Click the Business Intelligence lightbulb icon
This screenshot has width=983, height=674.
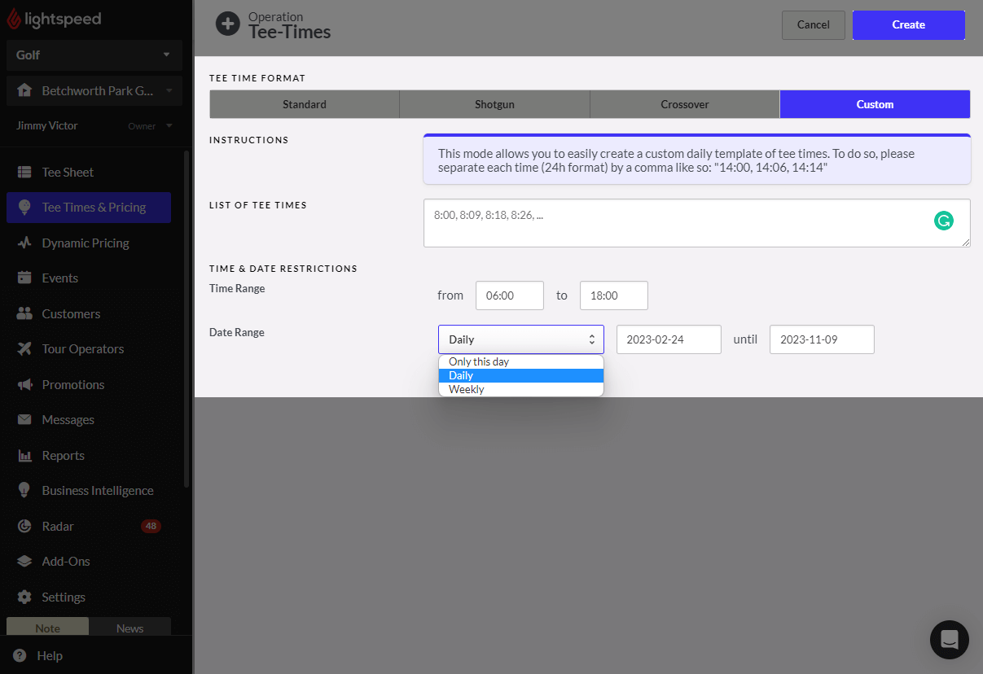click(x=25, y=490)
